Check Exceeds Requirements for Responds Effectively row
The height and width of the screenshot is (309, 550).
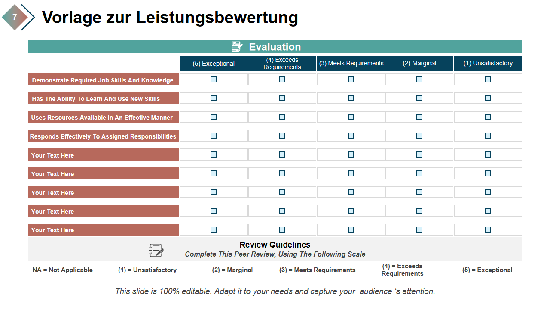click(282, 136)
